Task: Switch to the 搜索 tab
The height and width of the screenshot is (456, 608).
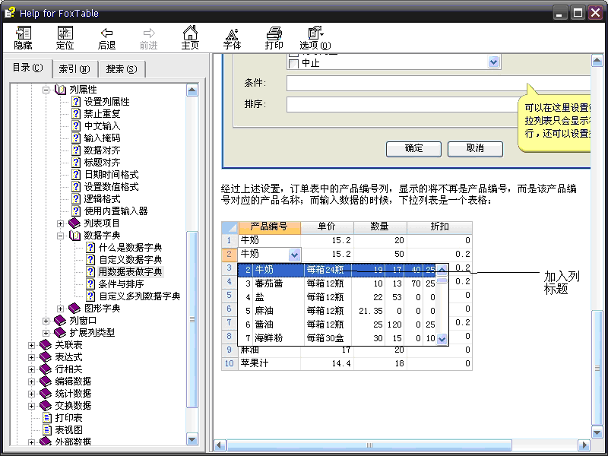Action: click(122, 69)
